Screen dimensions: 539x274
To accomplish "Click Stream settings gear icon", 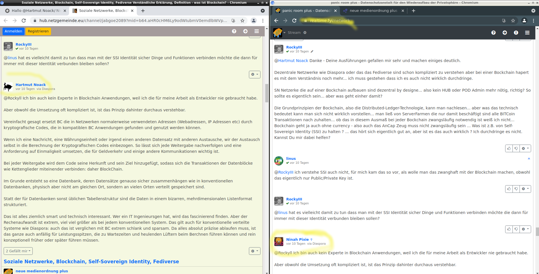I will (305, 33).
